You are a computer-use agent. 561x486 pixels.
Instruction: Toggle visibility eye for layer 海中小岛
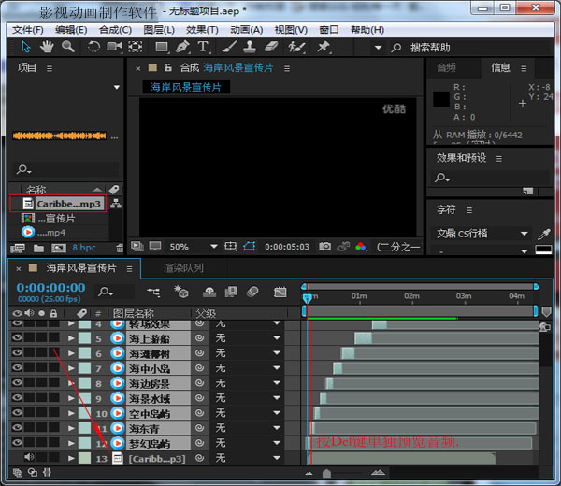click(x=17, y=368)
